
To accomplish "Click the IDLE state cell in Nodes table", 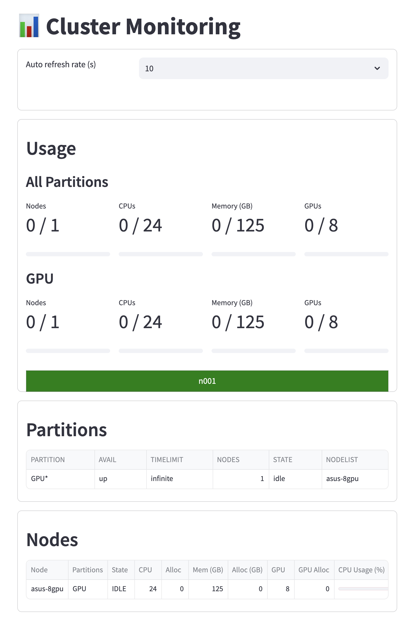I will pyautogui.click(x=119, y=589).
